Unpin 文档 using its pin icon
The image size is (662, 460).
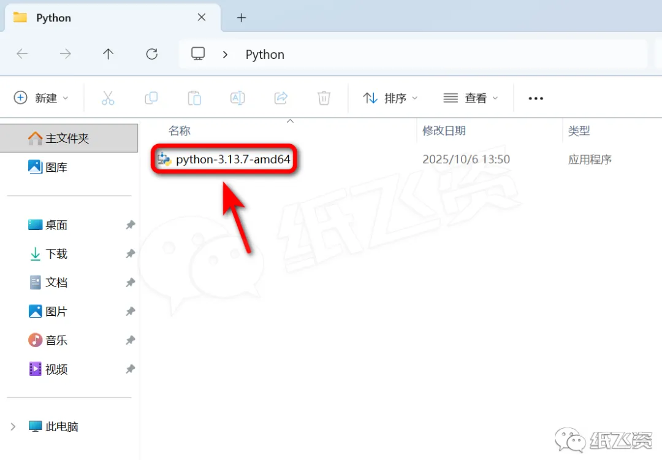[131, 282]
